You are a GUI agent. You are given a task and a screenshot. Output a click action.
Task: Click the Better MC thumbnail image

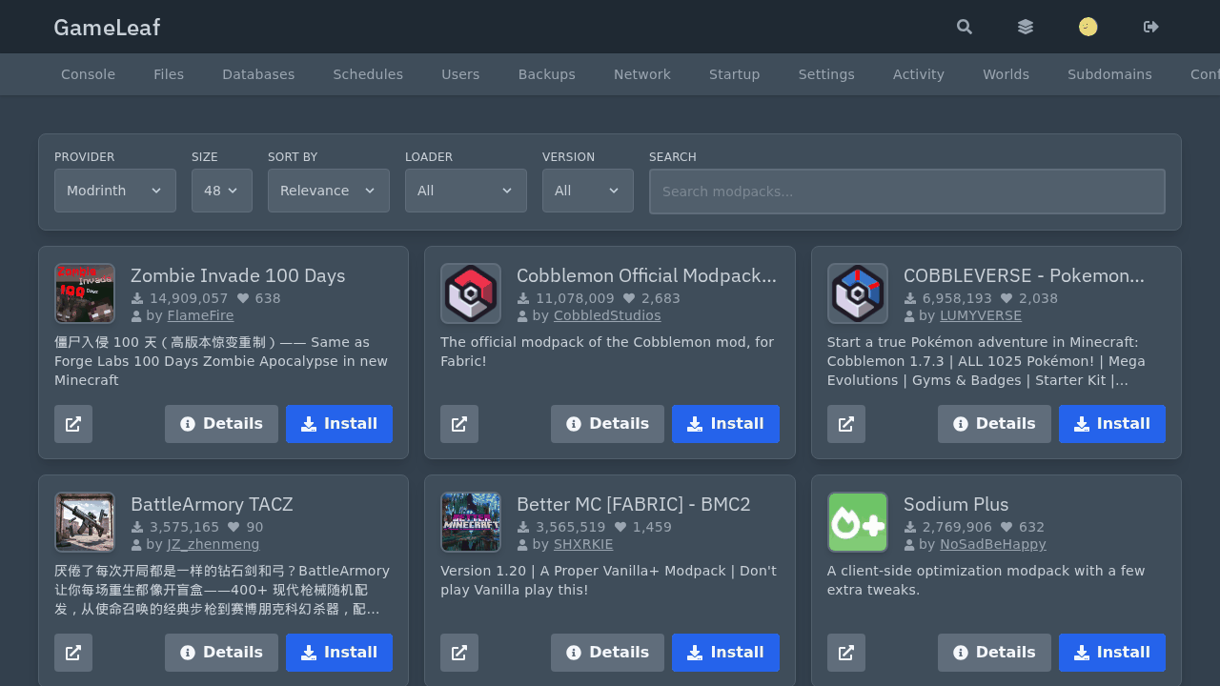click(471, 522)
